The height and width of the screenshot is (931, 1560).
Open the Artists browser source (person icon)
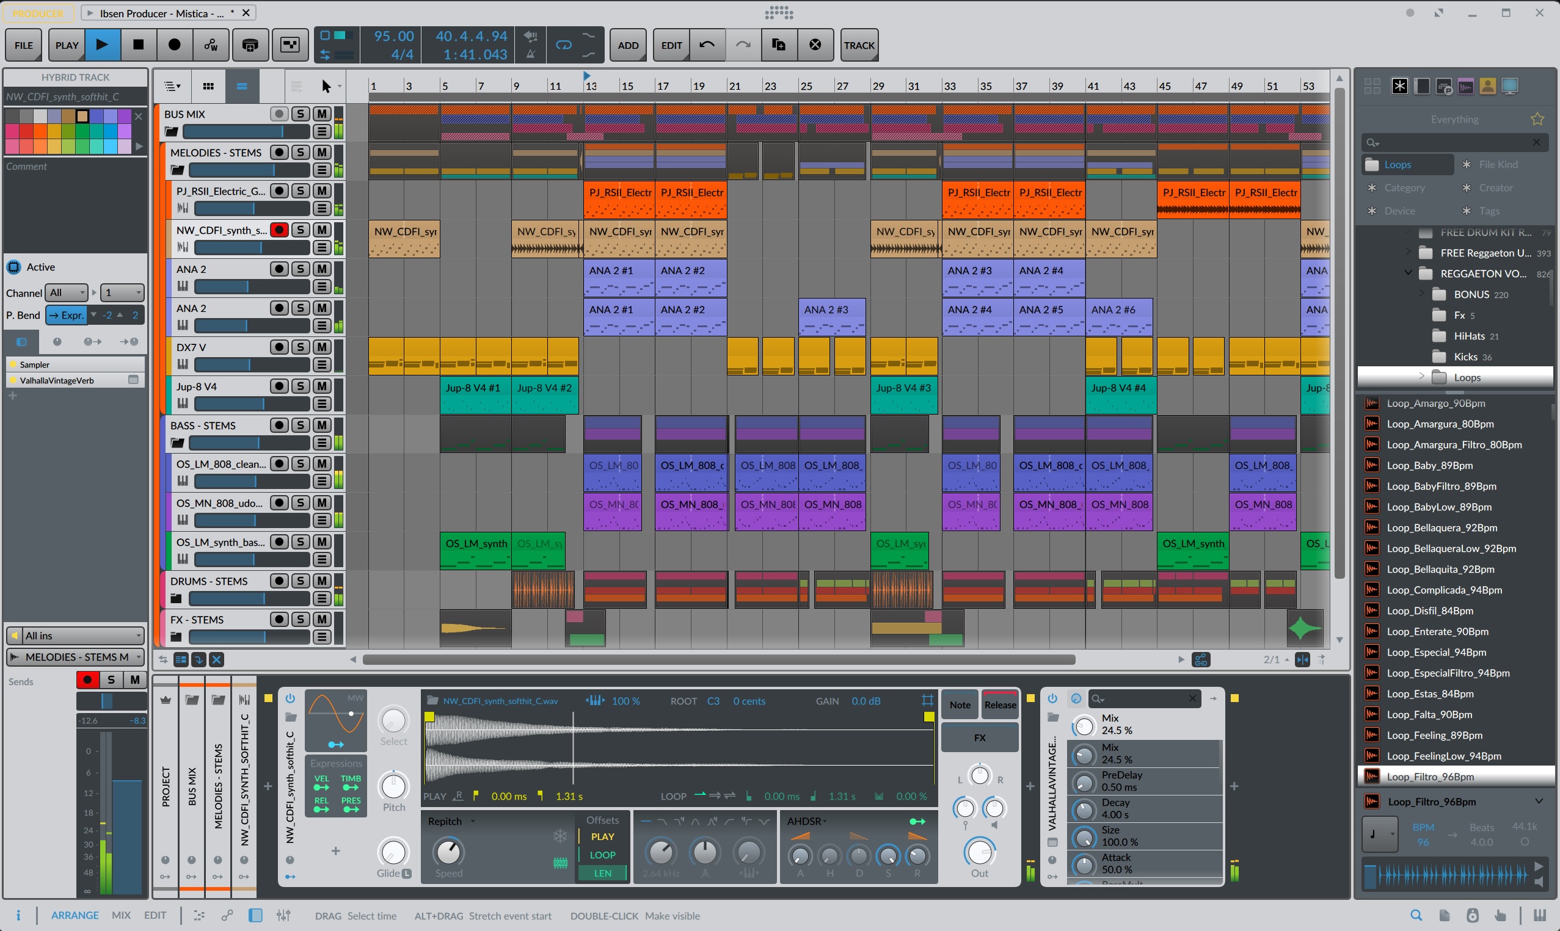(x=1487, y=86)
